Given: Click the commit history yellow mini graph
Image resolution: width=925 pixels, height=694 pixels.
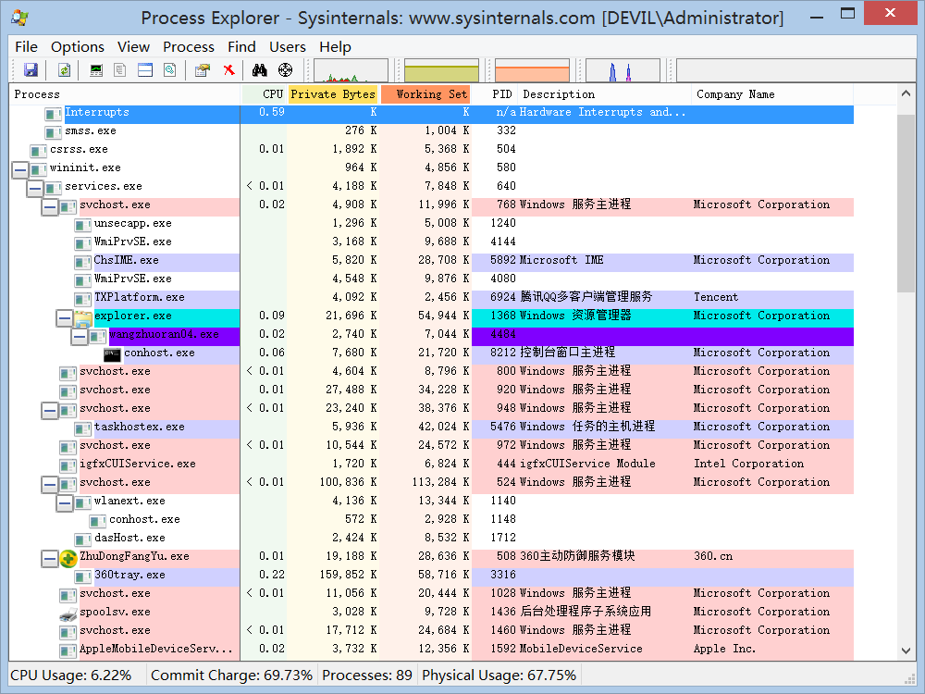Looking at the screenshot, I should (x=441, y=70).
